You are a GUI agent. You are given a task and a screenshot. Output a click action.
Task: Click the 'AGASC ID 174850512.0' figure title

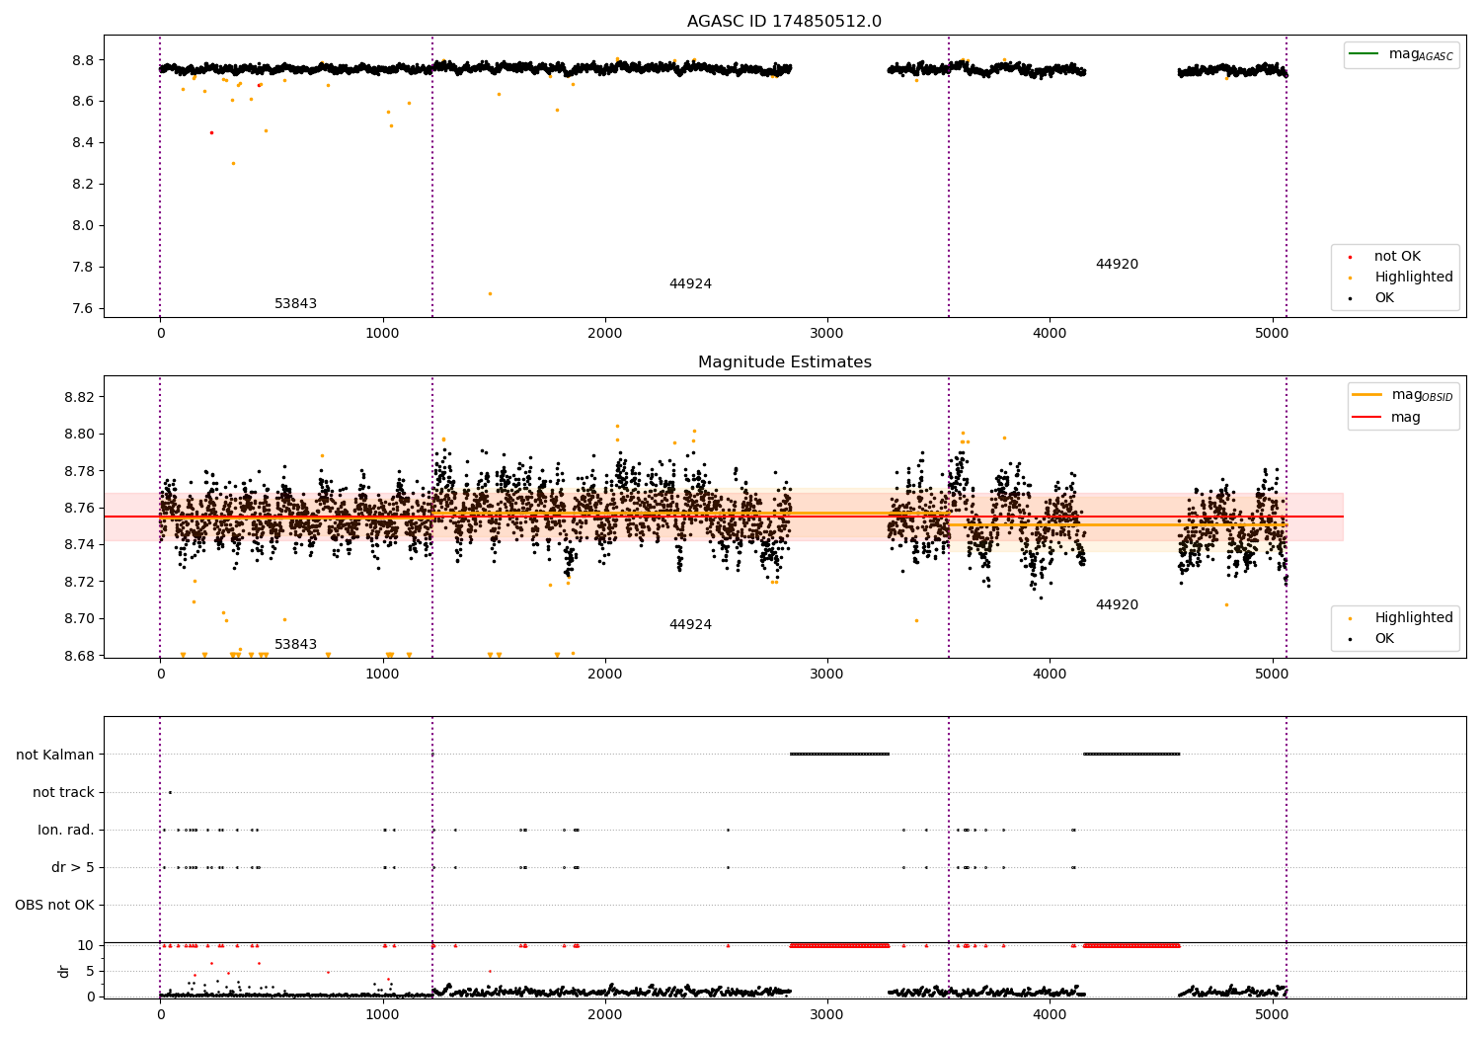[x=784, y=22]
